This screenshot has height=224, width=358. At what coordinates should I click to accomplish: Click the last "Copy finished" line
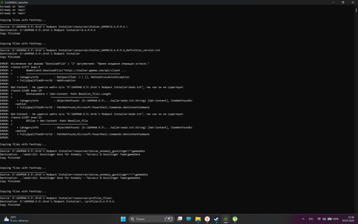coord(10,205)
